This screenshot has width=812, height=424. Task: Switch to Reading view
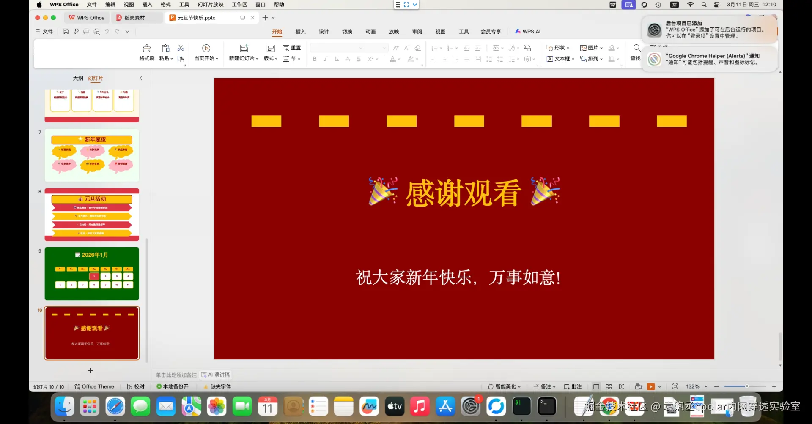point(622,387)
